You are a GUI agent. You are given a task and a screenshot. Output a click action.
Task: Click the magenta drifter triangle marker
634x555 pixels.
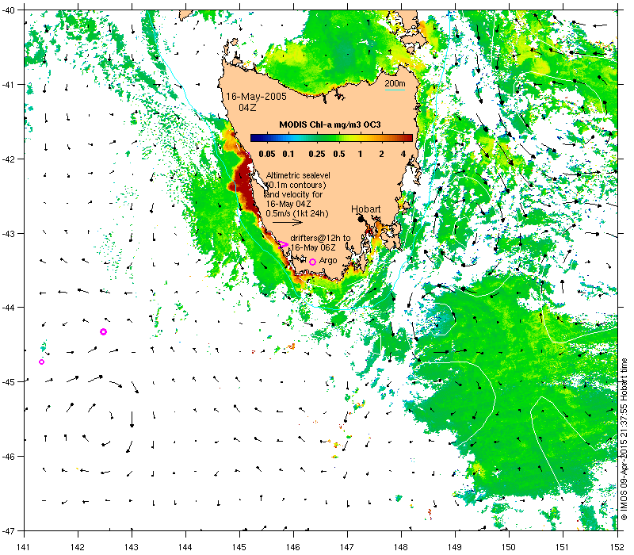point(283,244)
